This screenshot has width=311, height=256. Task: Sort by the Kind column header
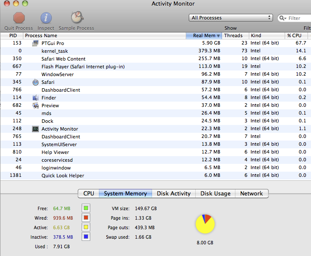point(267,35)
